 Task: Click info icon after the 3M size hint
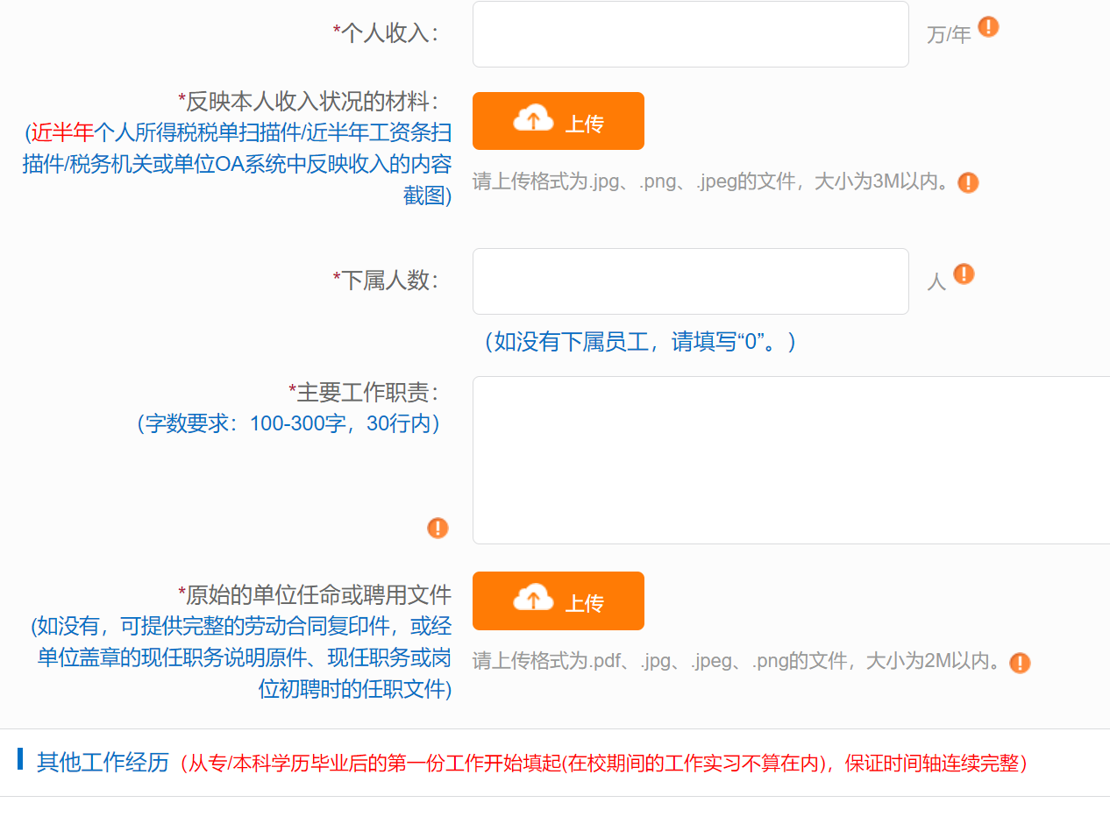click(968, 183)
